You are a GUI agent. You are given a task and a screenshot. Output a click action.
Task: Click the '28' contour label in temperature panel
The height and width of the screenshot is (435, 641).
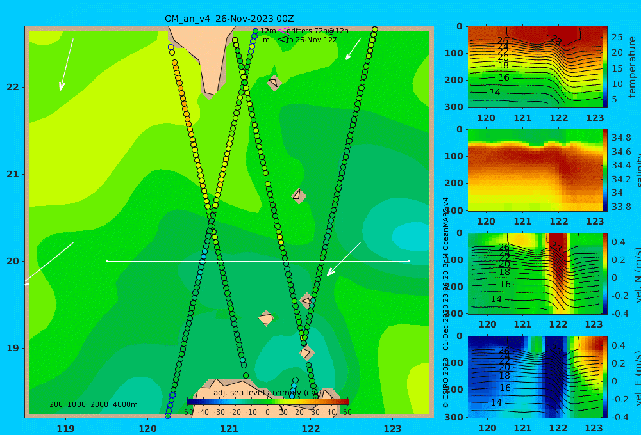point(556,40)
